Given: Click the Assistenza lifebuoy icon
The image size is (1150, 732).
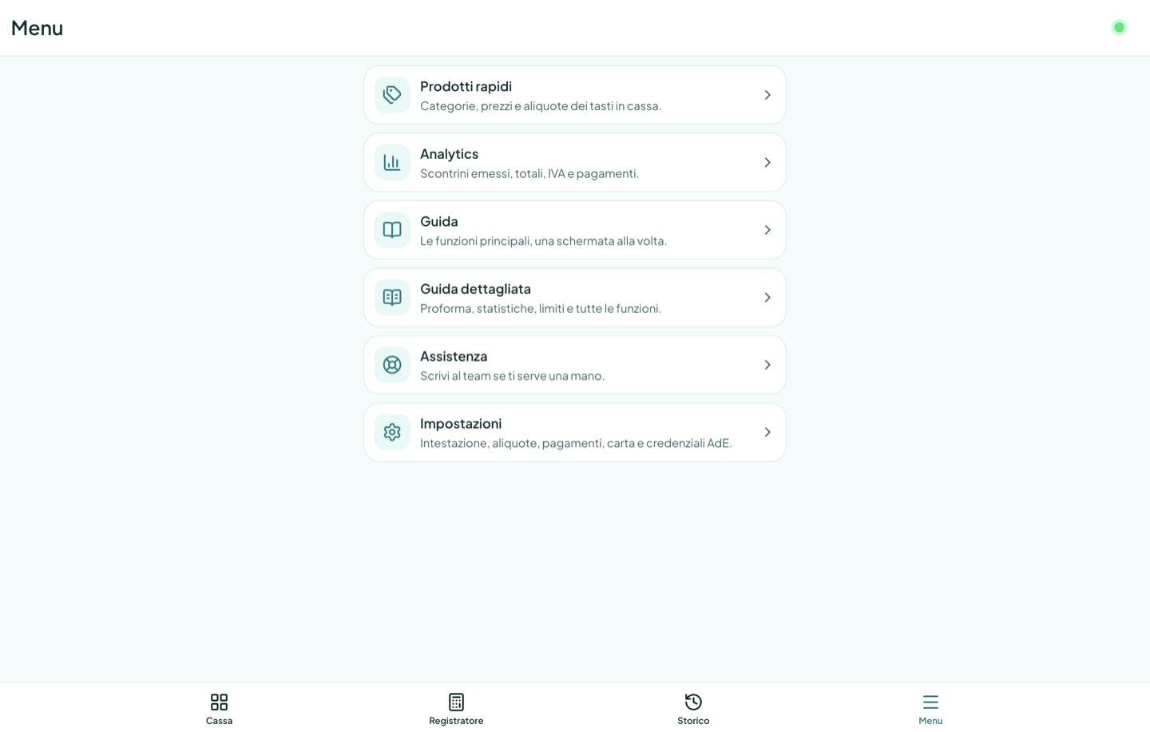Looking at the screenshot, I should (391, 365).
